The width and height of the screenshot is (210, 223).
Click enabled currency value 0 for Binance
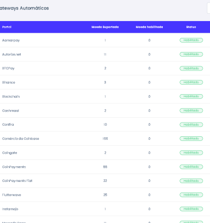[149, 83]
